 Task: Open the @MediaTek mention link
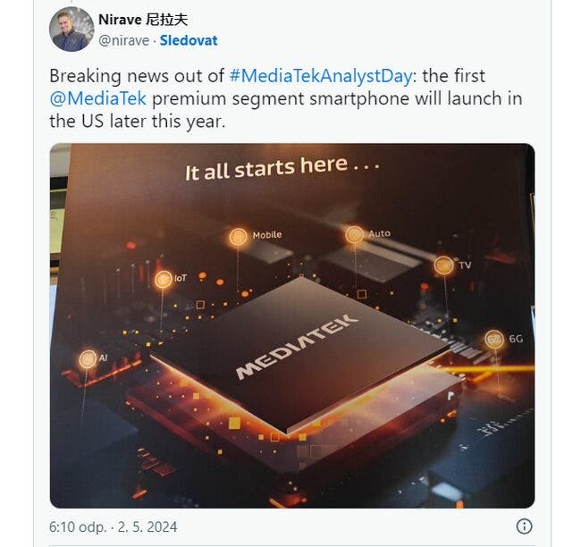(x=97, y=98)
